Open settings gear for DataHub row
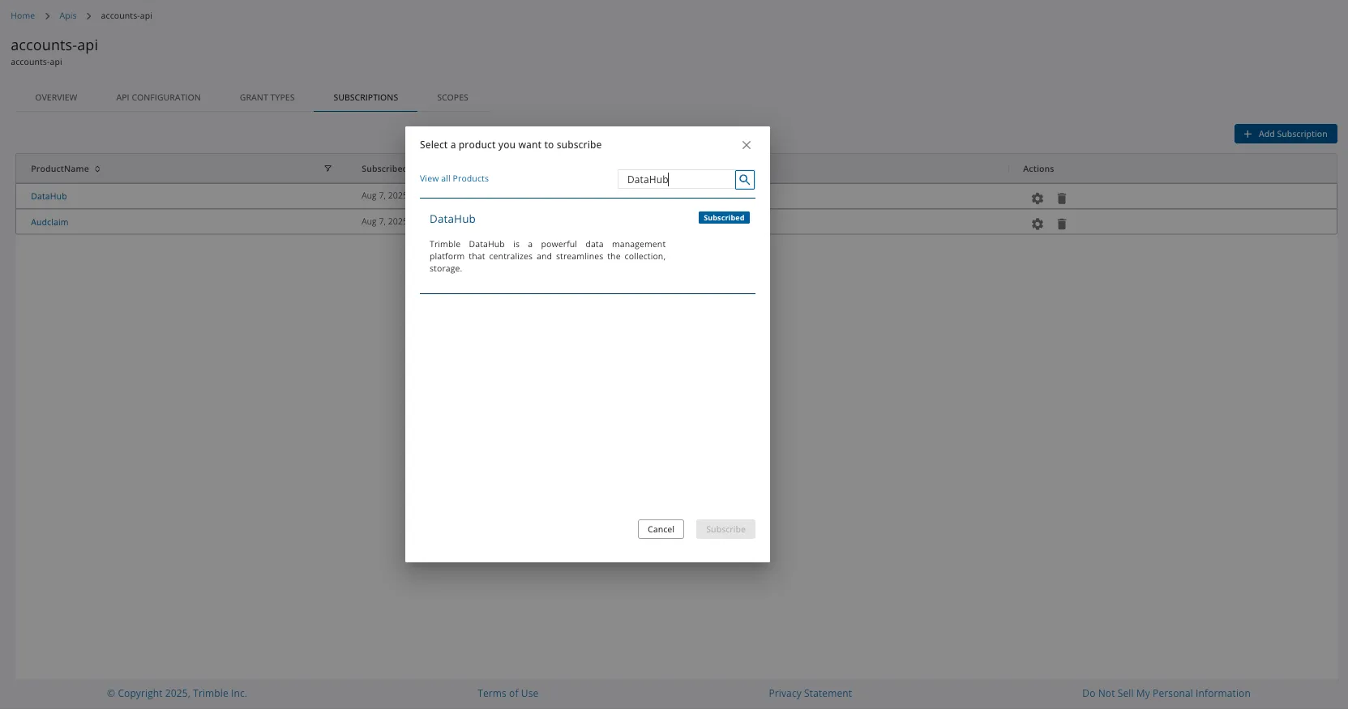Image resolution: width=1348 pixels, height=709 pixels. 1038,199
